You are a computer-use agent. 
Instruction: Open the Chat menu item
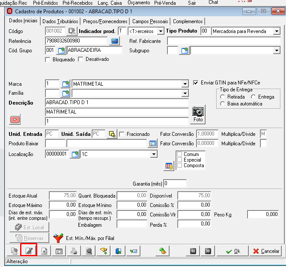point(213,3)
